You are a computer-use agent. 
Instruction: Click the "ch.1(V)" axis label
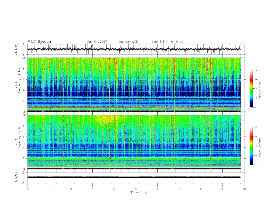pyautogui.click(x=17, y=49)
